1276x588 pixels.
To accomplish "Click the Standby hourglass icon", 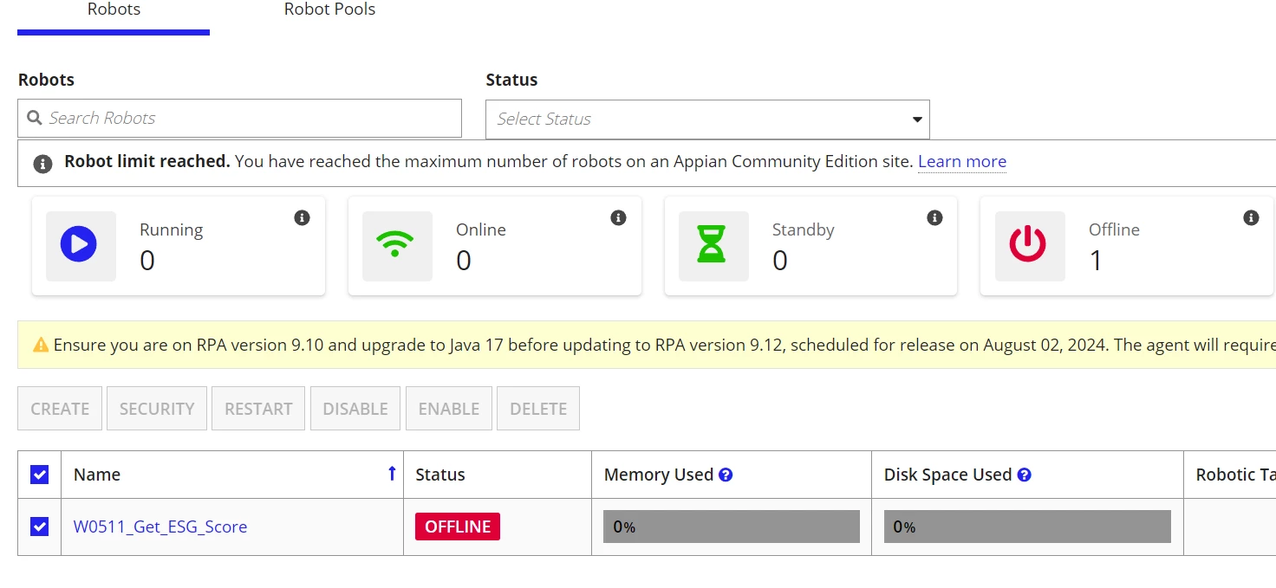I will tap(712, 245).
